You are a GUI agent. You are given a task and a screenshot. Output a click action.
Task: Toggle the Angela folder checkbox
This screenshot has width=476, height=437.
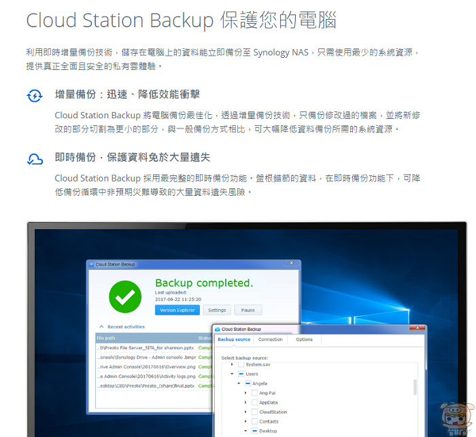coord(248,383)
